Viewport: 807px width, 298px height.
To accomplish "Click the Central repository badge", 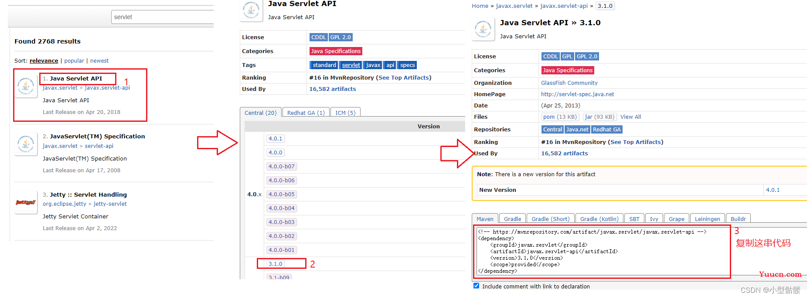I will point(552,130).
